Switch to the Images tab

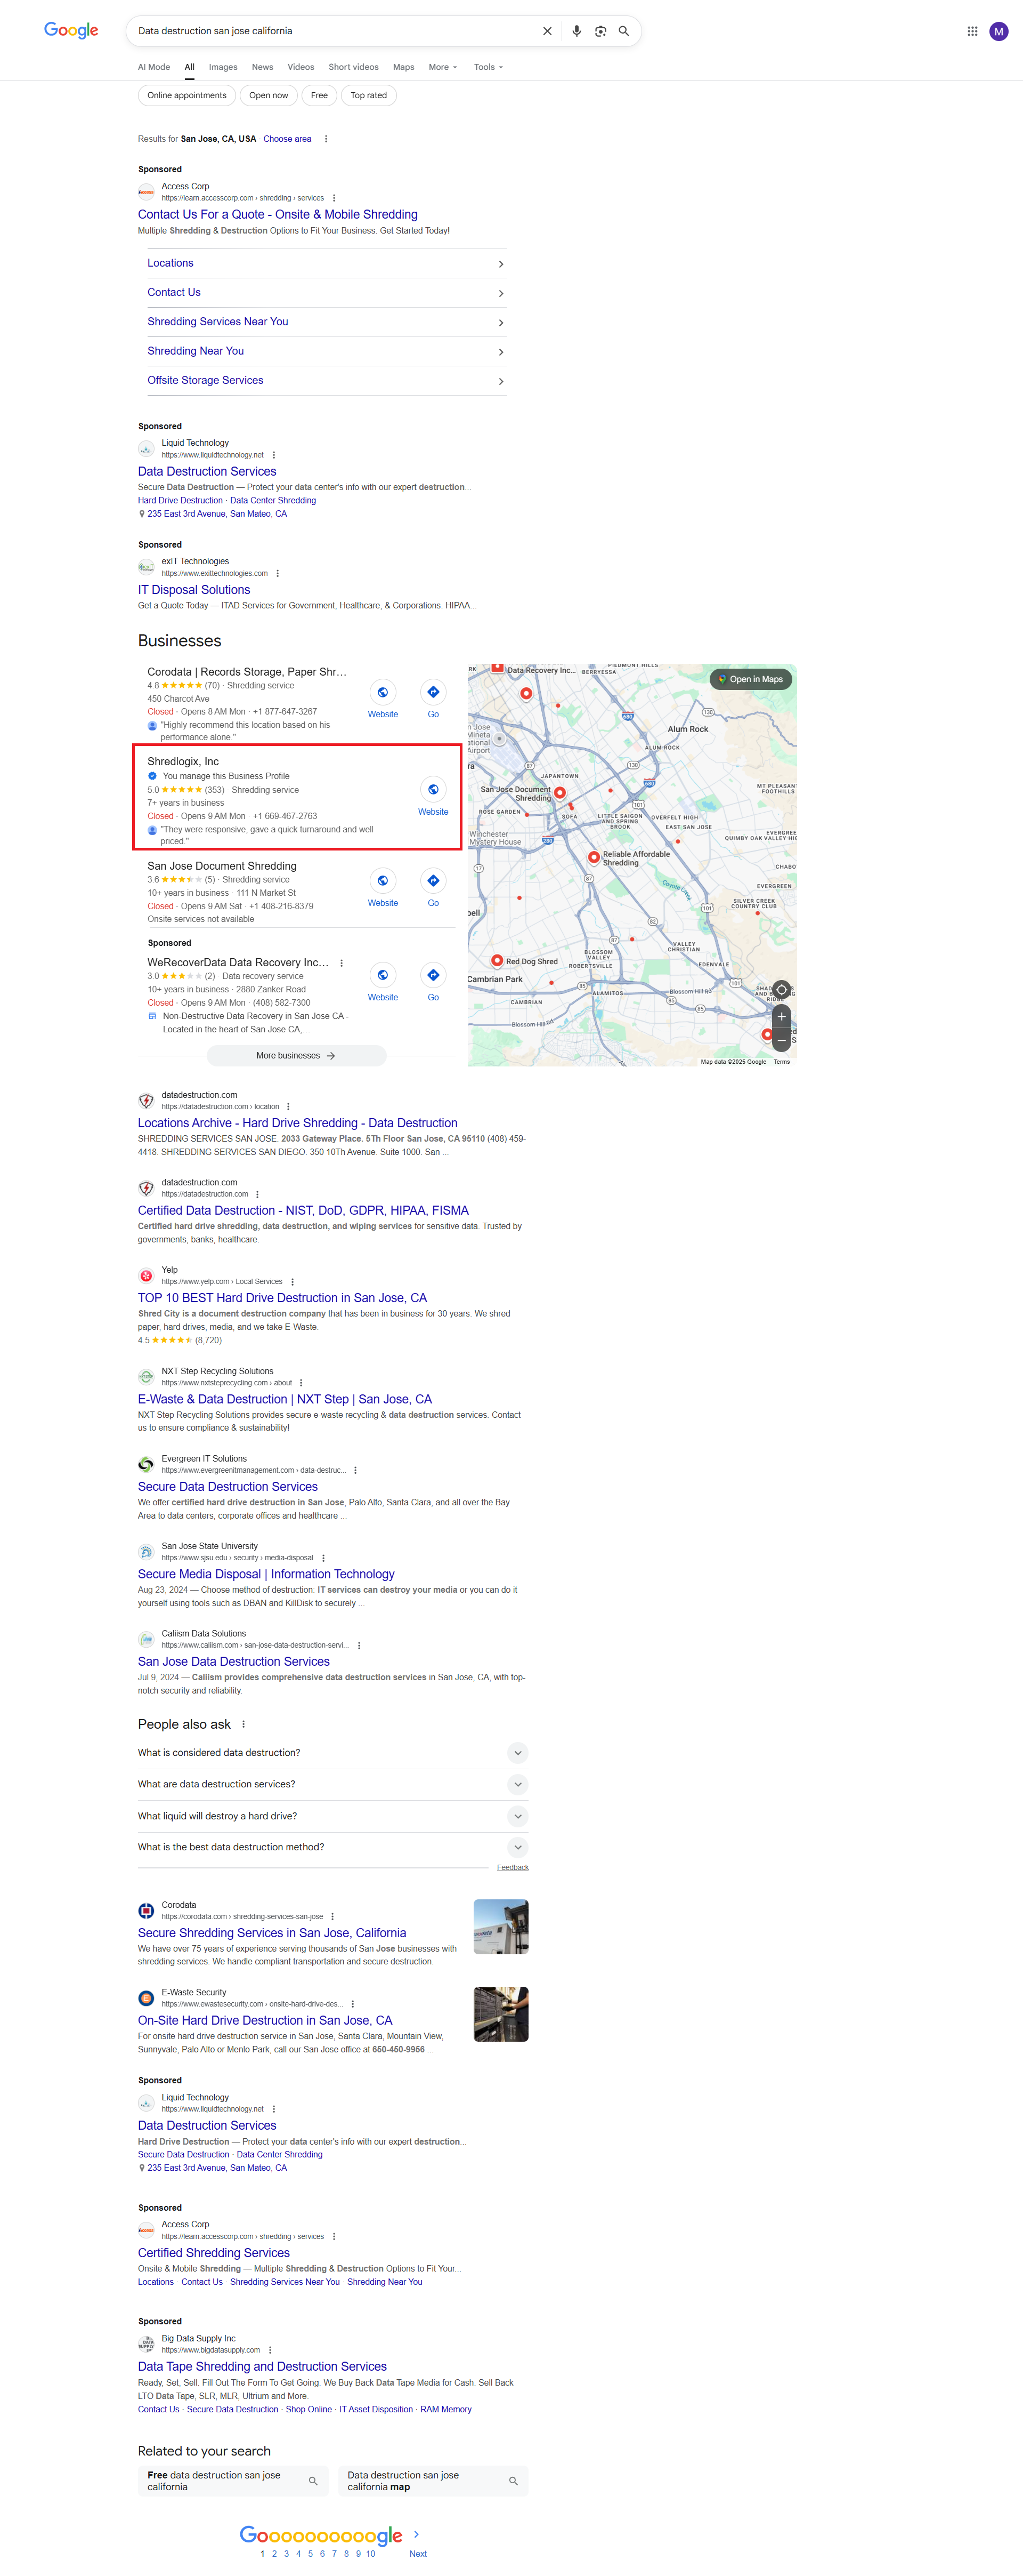223,67
